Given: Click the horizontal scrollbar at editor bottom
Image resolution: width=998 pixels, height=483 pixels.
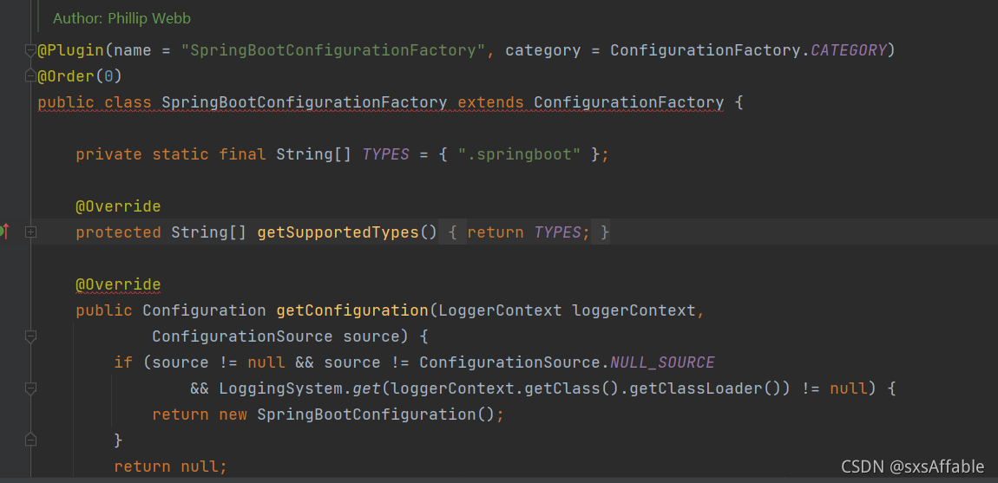Looking at the screenshot, I should pyautogui.click(x=499, y=480).
